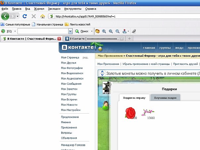This screenshot has width=200, height=150.
Task: Click the grayed Forward navigation arrow
Action: click(x=13, y=16)
